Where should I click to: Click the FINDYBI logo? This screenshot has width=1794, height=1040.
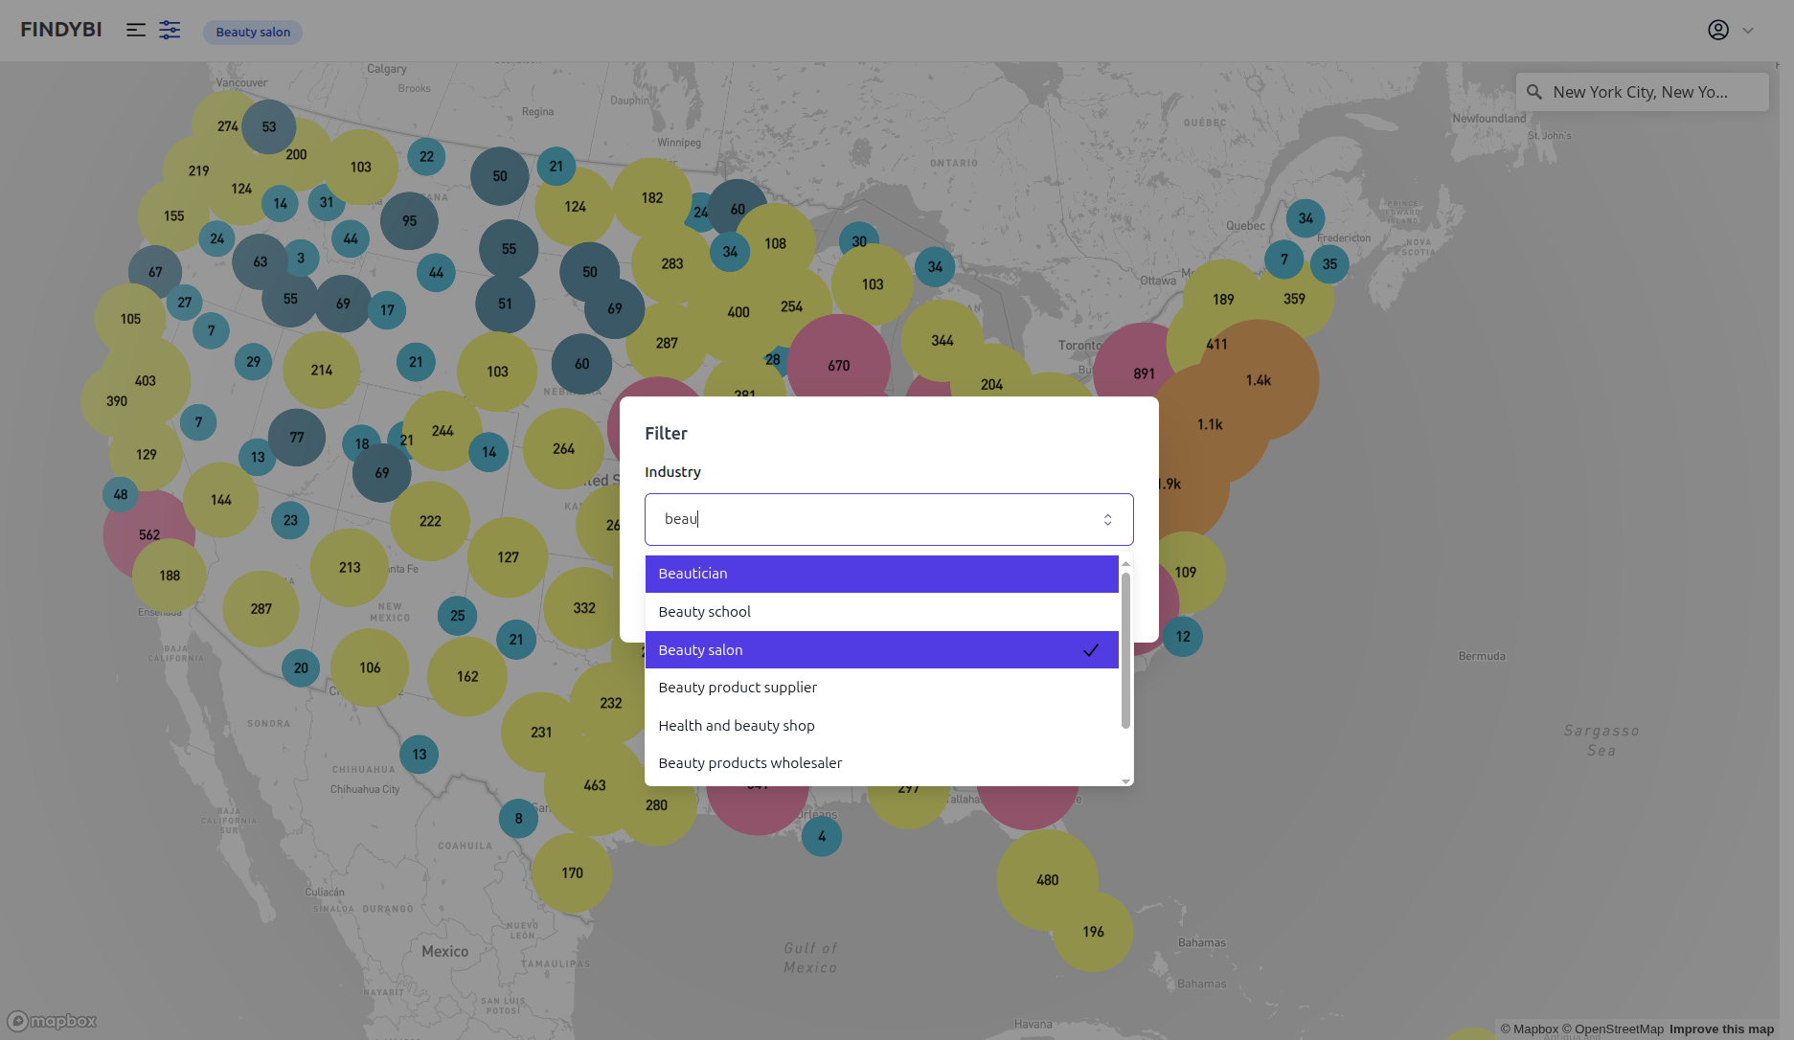[61, 30]
